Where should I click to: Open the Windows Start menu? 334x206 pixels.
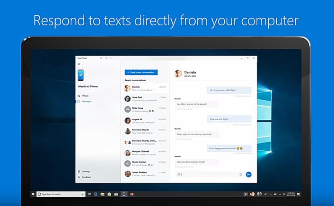(x=33, y=194)
